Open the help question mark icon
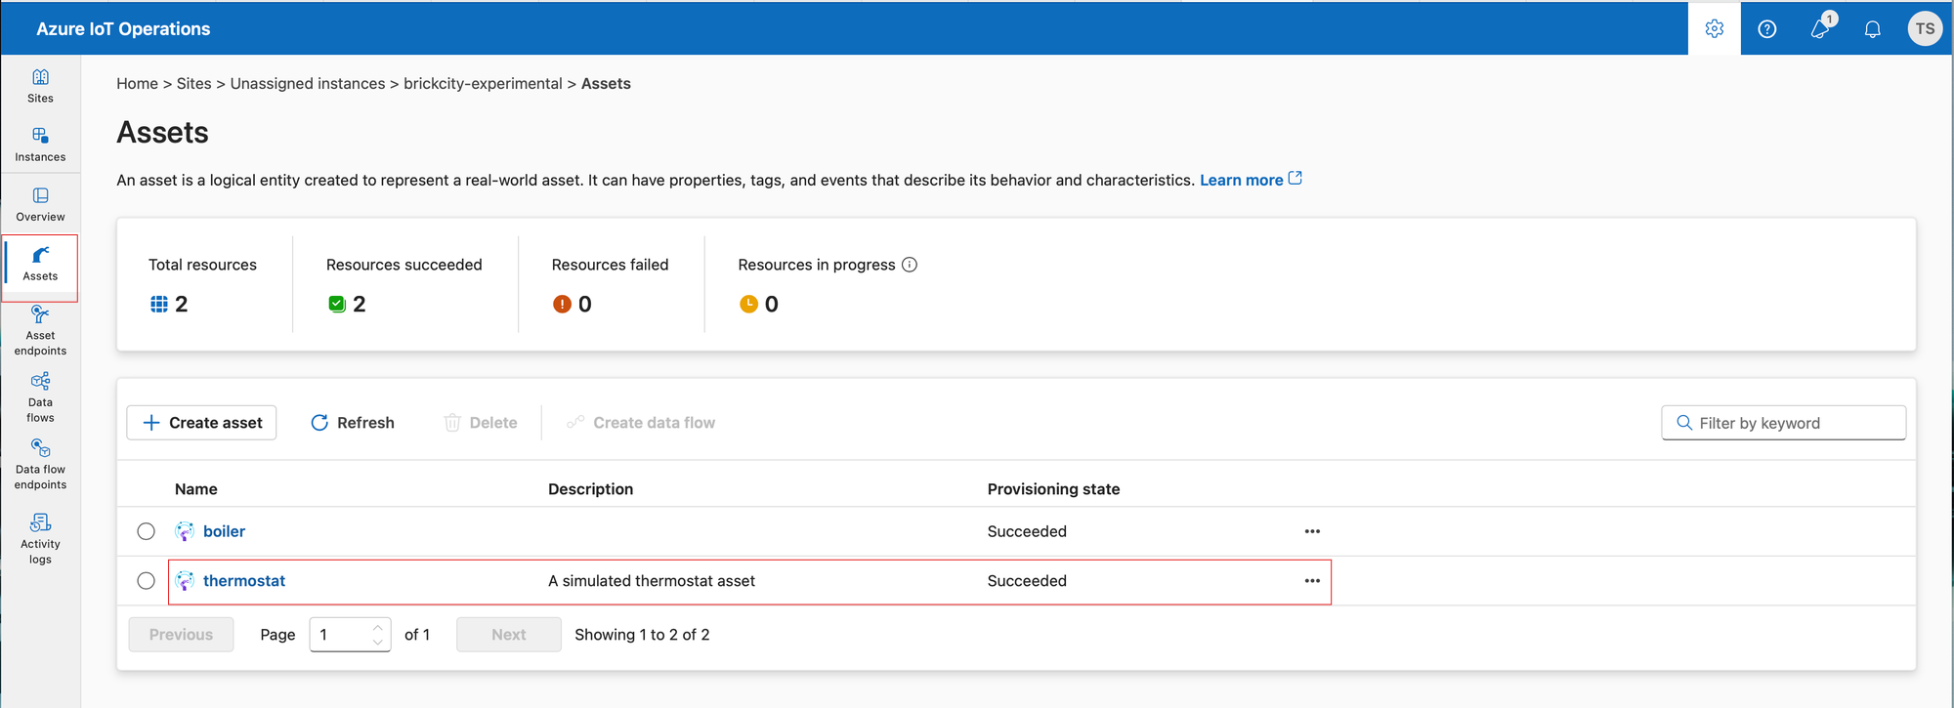Viewport: 1954px width, 708px height. tap(1766, 29)
